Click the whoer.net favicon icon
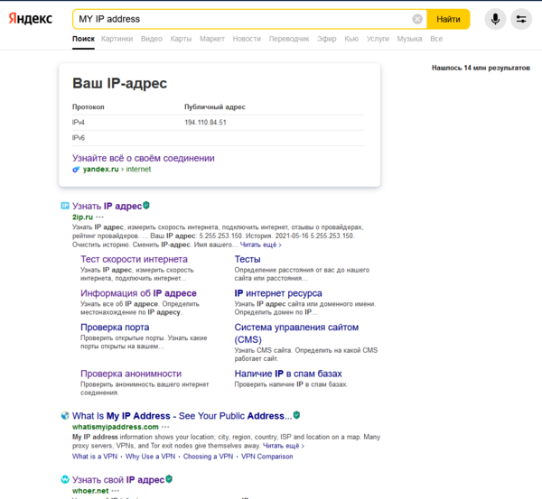 65,479
